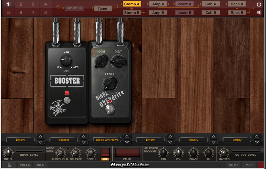
Task: Click the lock icon beside PREFS
Action: (x=9, y=165)
